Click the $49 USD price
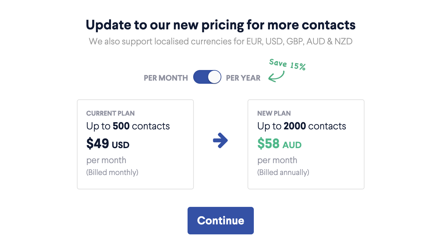Screen dimensions: 442x250 (x=108, y=144)
